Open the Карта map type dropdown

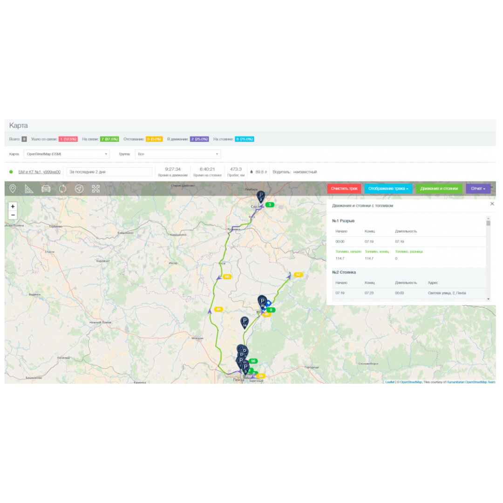point(67,154)
